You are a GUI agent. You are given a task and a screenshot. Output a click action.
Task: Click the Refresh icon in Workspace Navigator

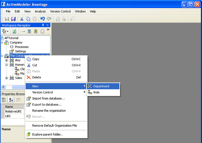coord(14,31)
